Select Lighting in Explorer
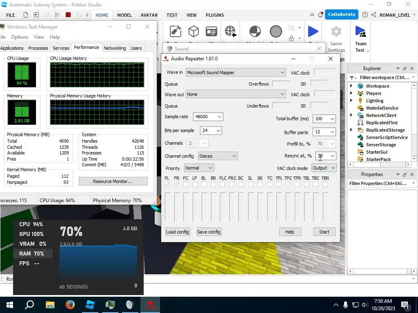The image size is (418, 313). (375, 101)
